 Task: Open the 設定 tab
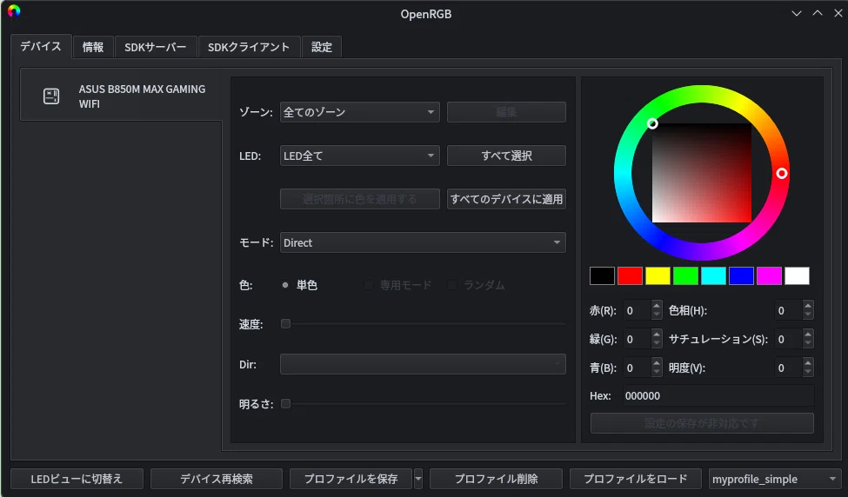click(x=321, y=47)
